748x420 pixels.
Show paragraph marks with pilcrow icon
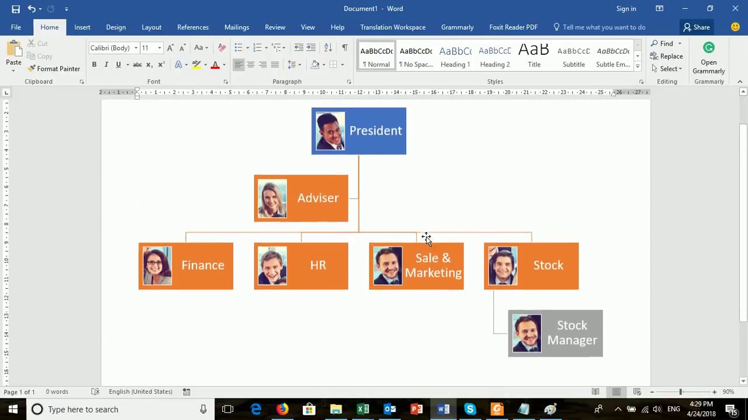pyautogui.click(x=344, y=48)
